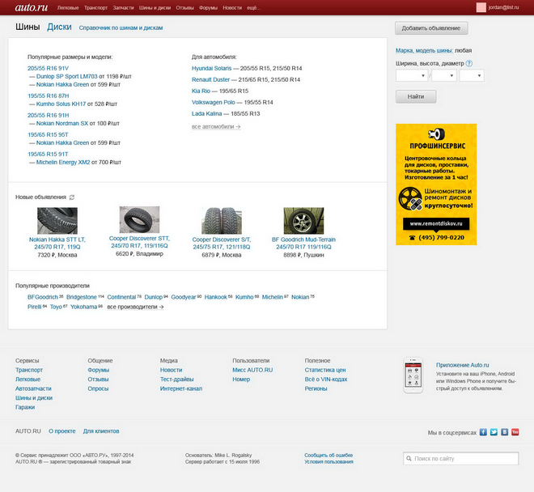Open the Kumho Solus KH17 link
This screenshot has height=492, width=534.
pos(61,104)
